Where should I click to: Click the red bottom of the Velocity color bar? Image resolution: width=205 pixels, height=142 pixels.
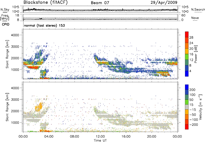point(187,127)
